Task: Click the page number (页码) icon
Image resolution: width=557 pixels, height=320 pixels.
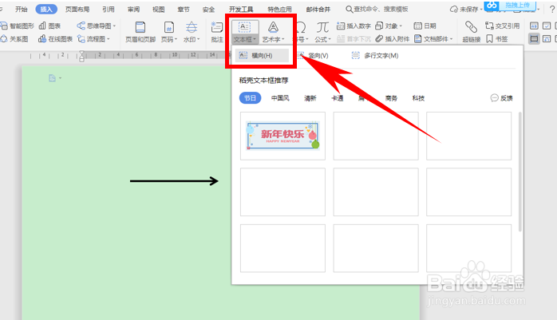Action: coord(168,27)
